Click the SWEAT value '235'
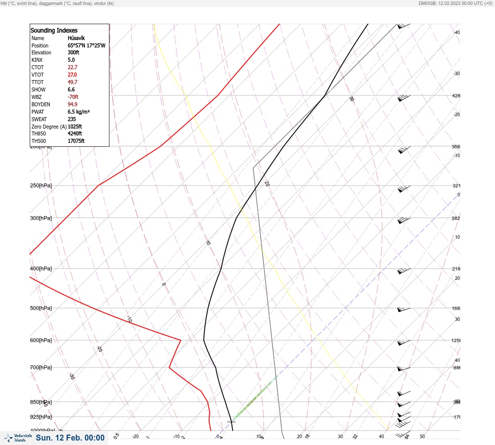Image resolution: width=495 pixels, height=445 pixels. pos(72,119)
